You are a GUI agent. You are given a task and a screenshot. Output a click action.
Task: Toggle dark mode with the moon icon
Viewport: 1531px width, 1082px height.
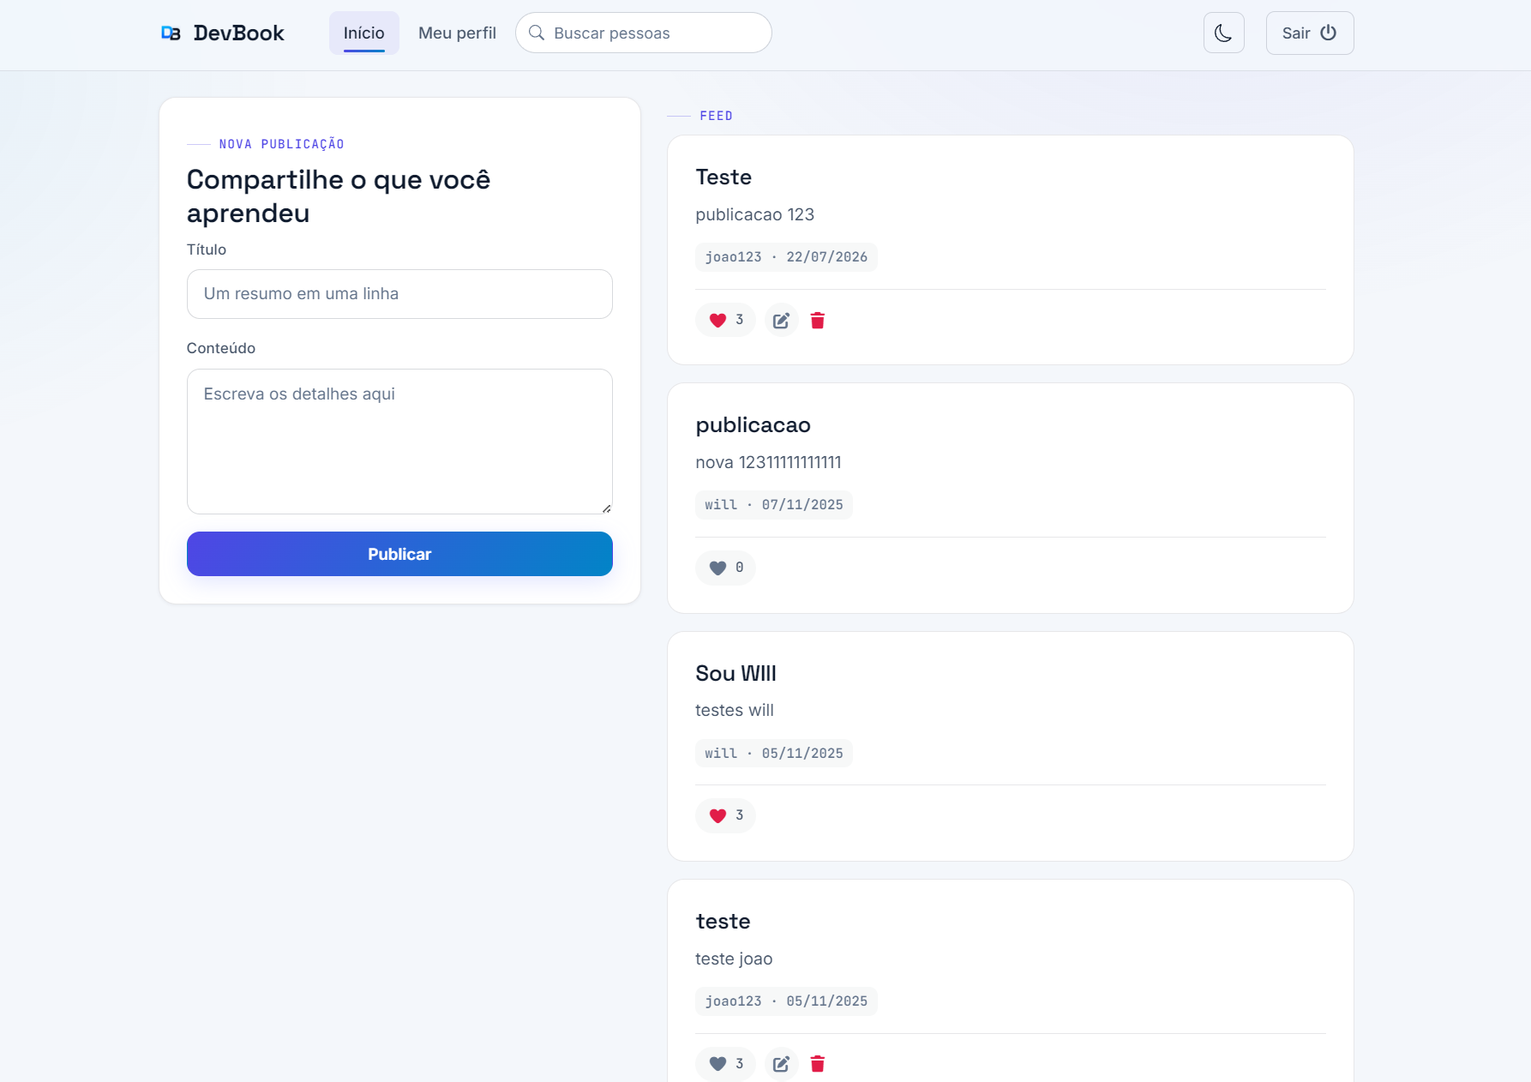(1223, 33)
